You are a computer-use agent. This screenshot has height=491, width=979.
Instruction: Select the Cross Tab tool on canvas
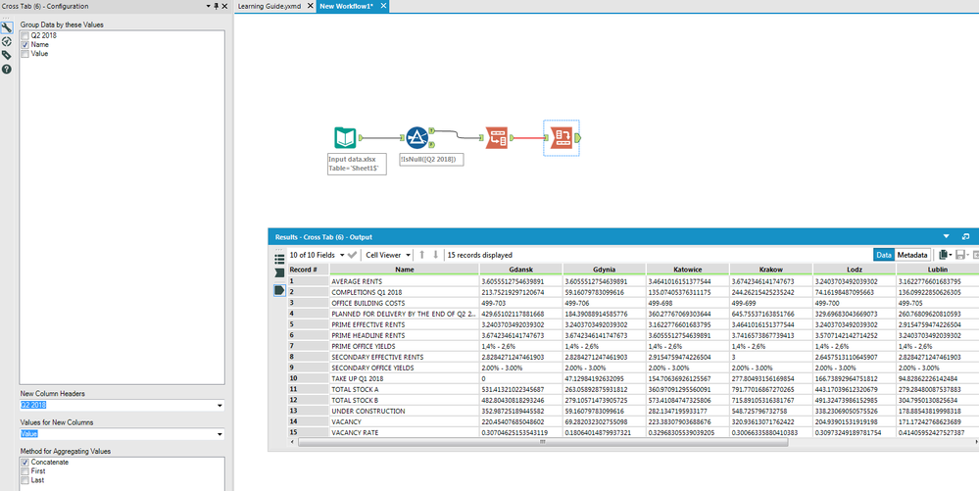pyautogui.click(x=562, y=137)
